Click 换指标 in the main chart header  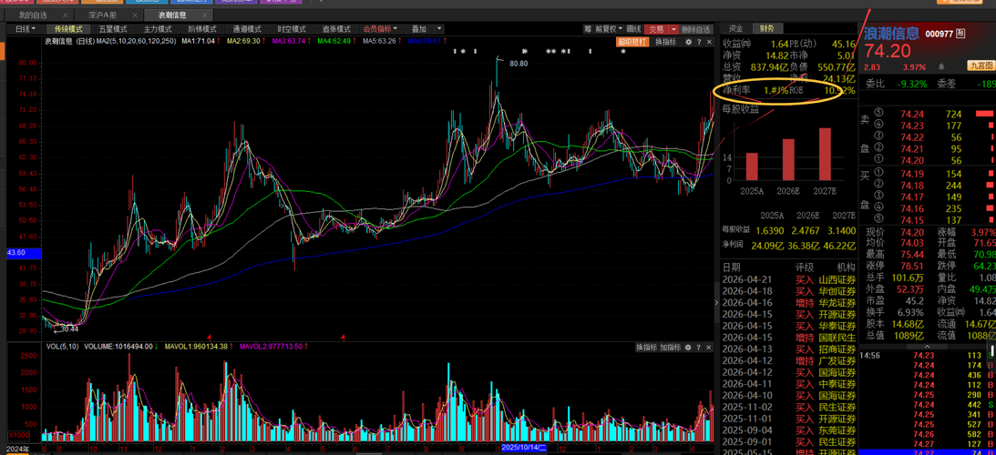[666, 42]
